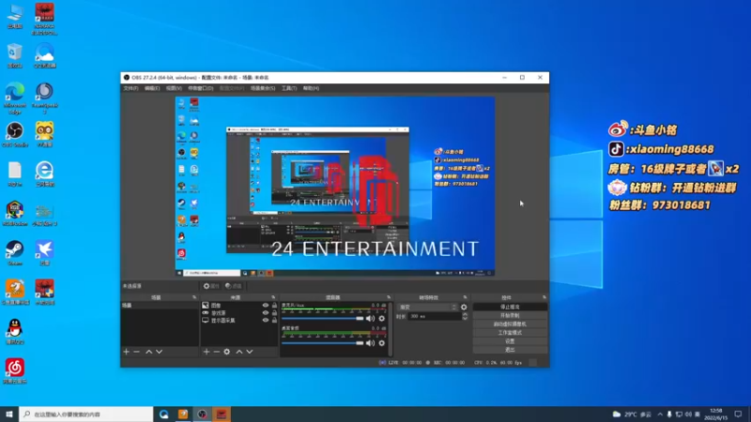Pop out the Scenes dock panel
Image resolution: width=751 pixels, height=422 pixels.
tap(194, 297)
